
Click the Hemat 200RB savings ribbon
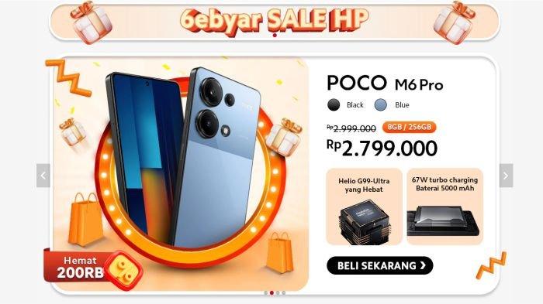click(81, 268)
